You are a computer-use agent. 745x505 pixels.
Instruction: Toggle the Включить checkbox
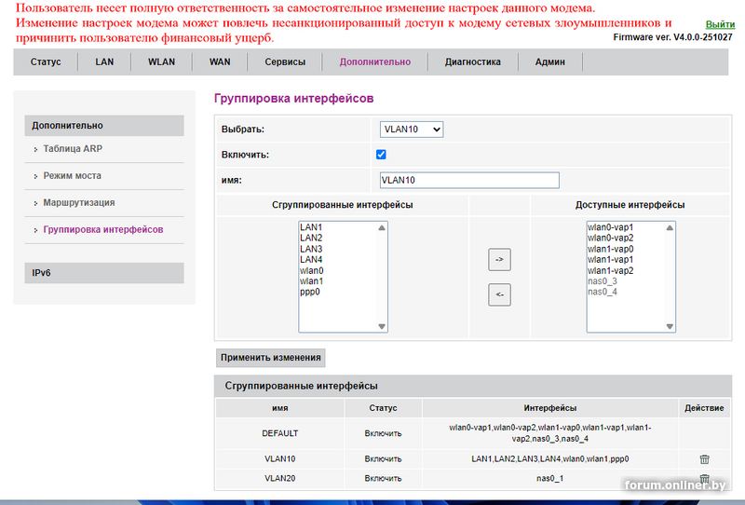click(x=381, y=155)
